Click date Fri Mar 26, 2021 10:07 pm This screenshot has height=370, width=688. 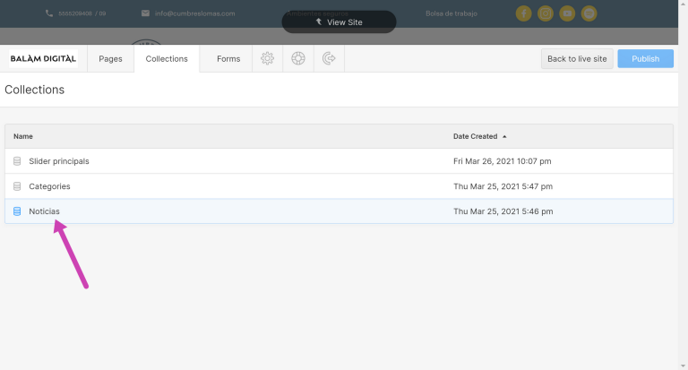(502, 161)
